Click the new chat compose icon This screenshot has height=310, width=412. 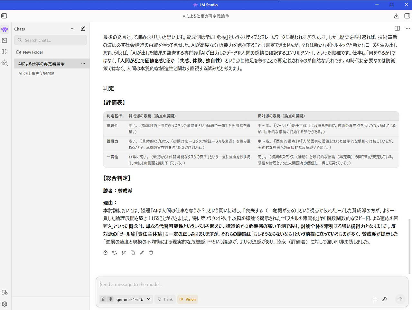tap(83, 29)
